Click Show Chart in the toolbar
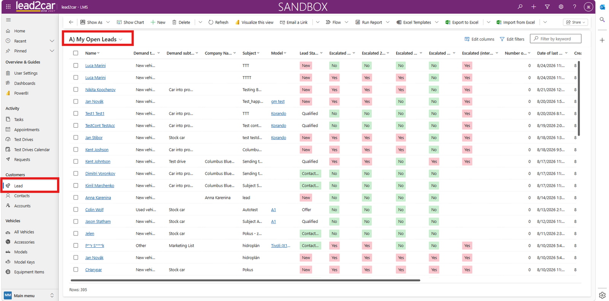 pyautogui.click(x=130, y=22)
